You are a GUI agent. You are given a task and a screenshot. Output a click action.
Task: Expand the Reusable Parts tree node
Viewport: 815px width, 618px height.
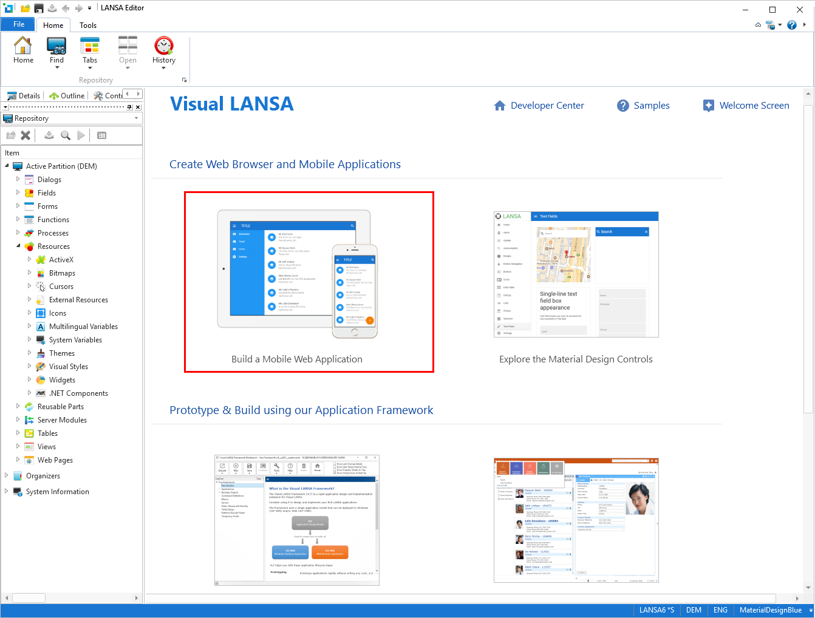(18, 406)
